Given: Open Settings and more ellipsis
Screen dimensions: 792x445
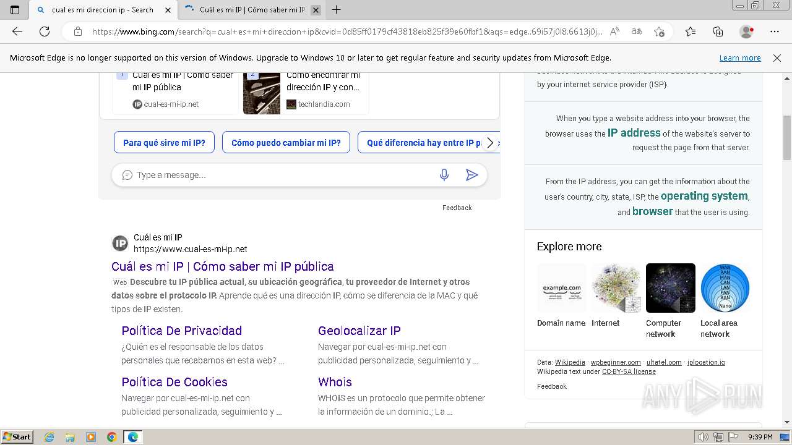Looking at the screenshot, I should [x=775, y=32].
